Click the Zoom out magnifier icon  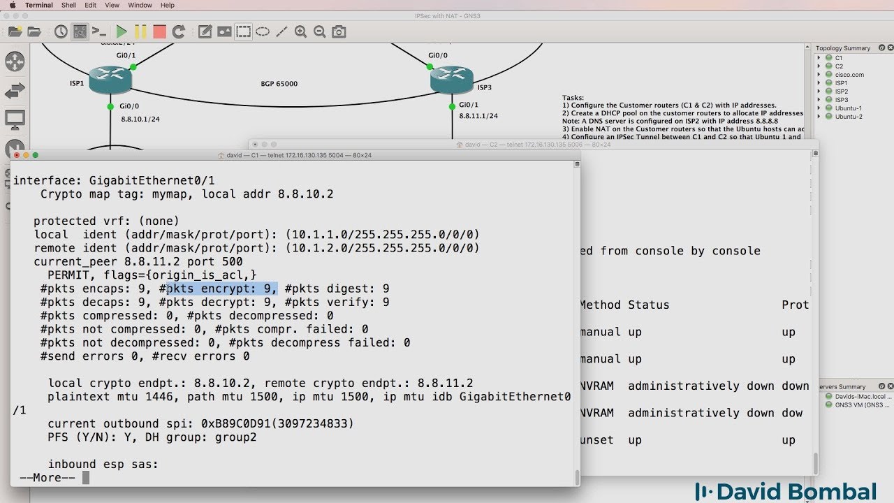(320, 31)
